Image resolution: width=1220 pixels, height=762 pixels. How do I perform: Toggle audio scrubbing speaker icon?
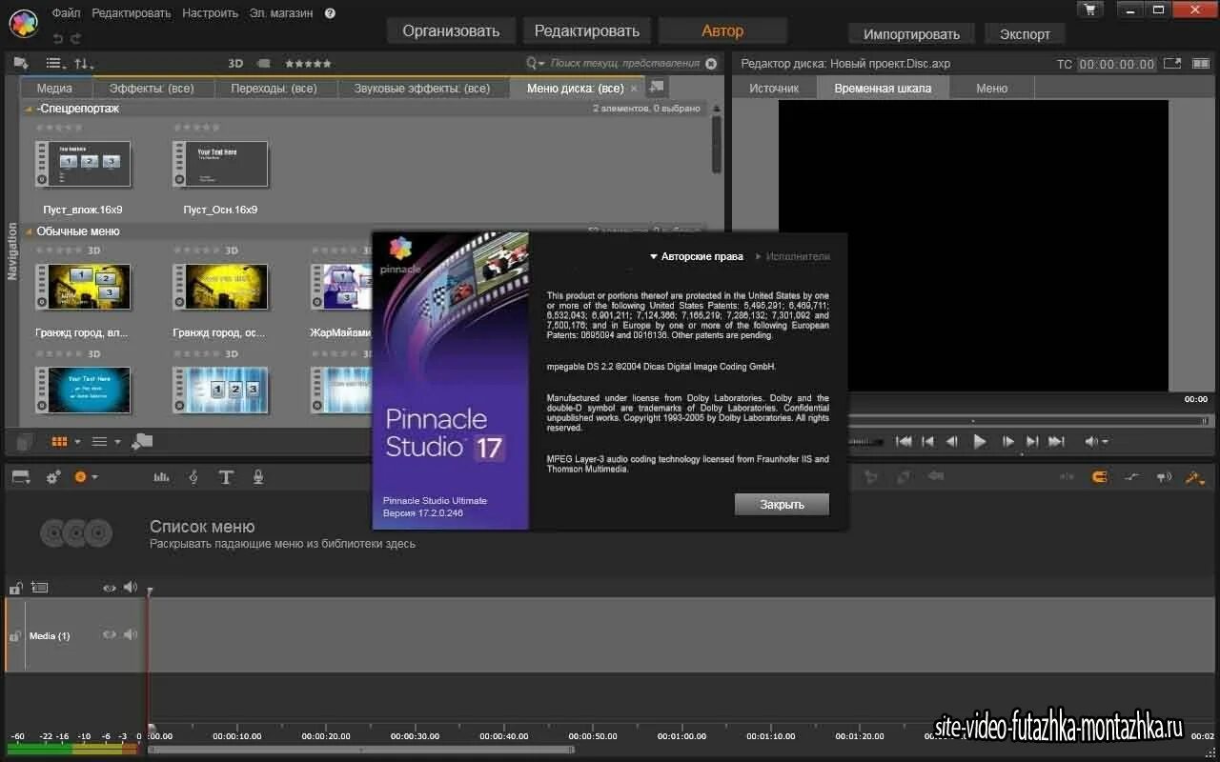(1164, 477)
